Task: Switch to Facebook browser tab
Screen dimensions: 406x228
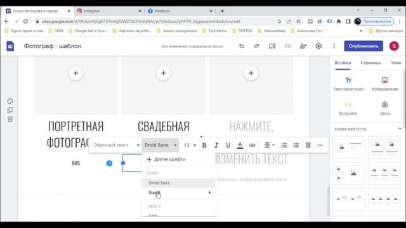Action: [180, 11]
